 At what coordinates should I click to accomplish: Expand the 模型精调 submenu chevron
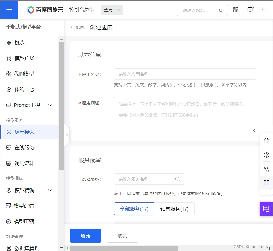[x=50, y=190]
